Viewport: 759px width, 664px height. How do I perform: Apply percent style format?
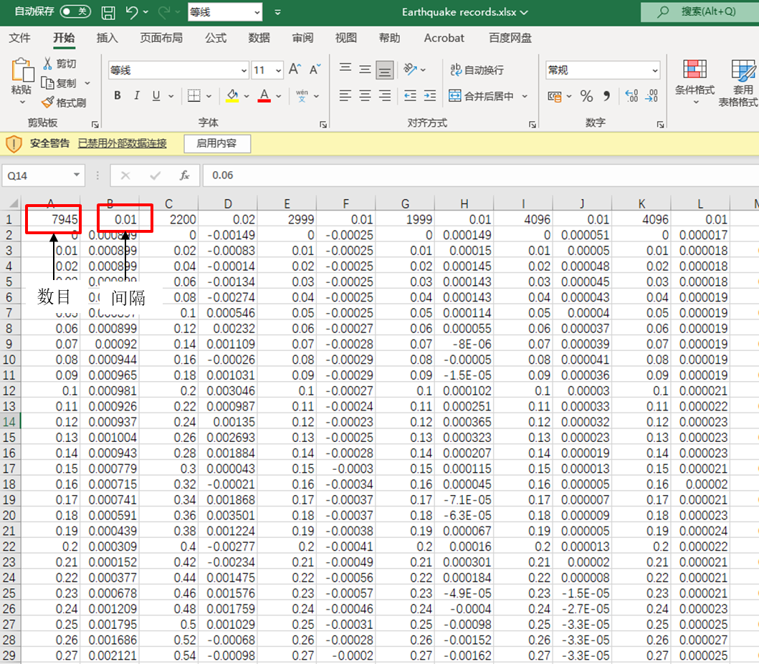pos(587,96)
